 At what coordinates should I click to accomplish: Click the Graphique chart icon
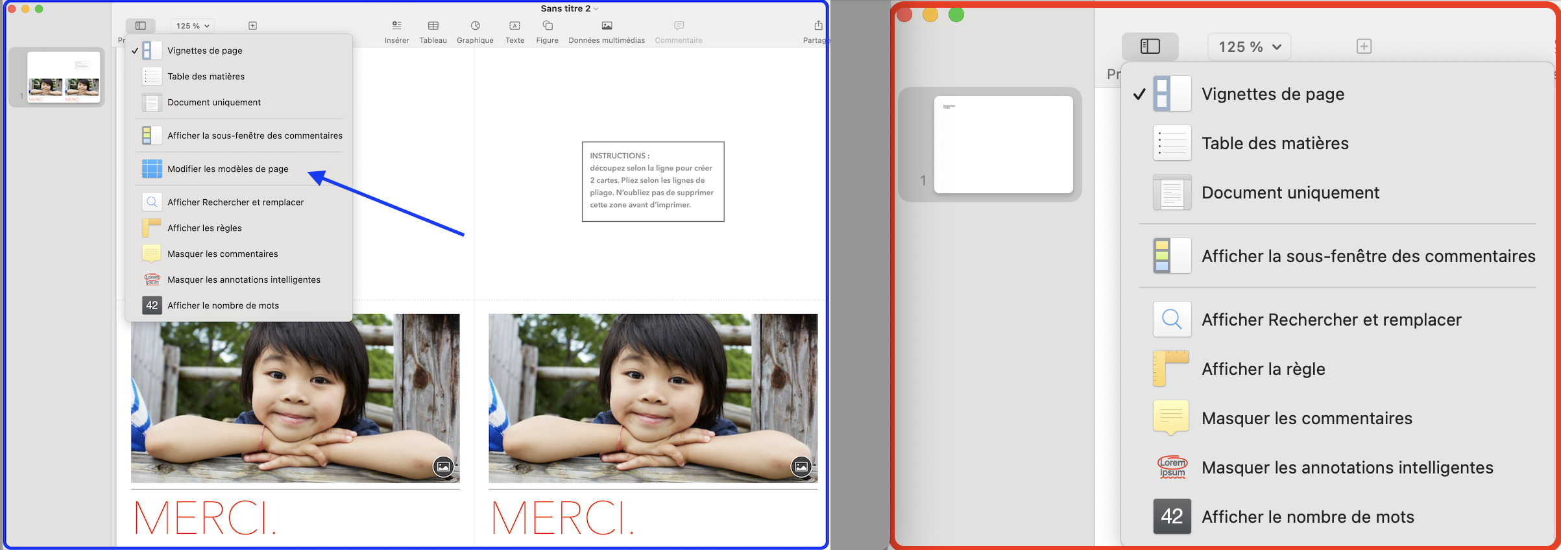[x=475, y=26]
